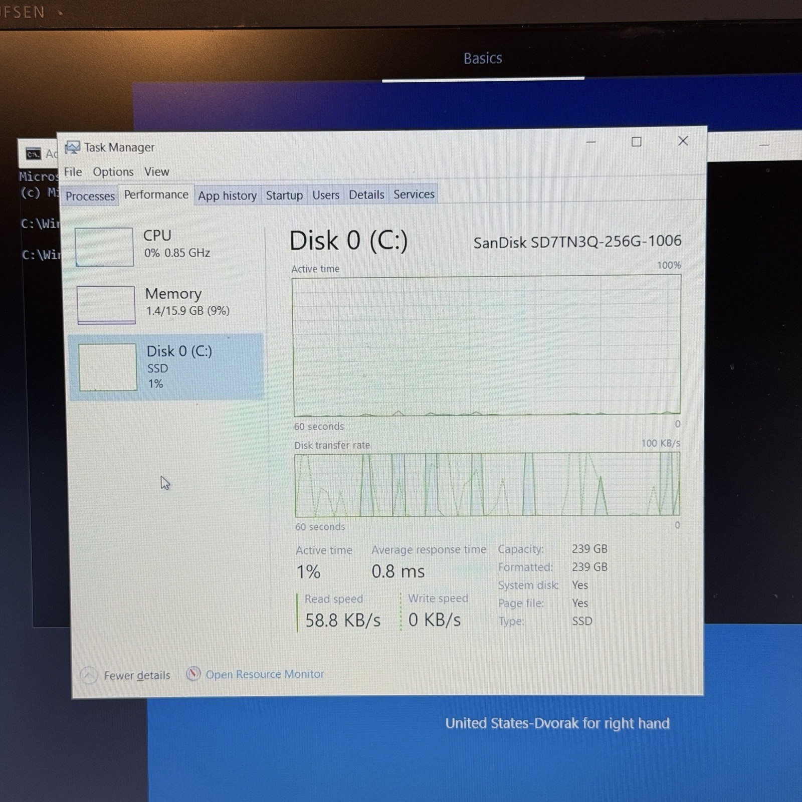Click the Task Manager title bar icon
The height and width of the screenshot is (802, 802).
(72, 147)
